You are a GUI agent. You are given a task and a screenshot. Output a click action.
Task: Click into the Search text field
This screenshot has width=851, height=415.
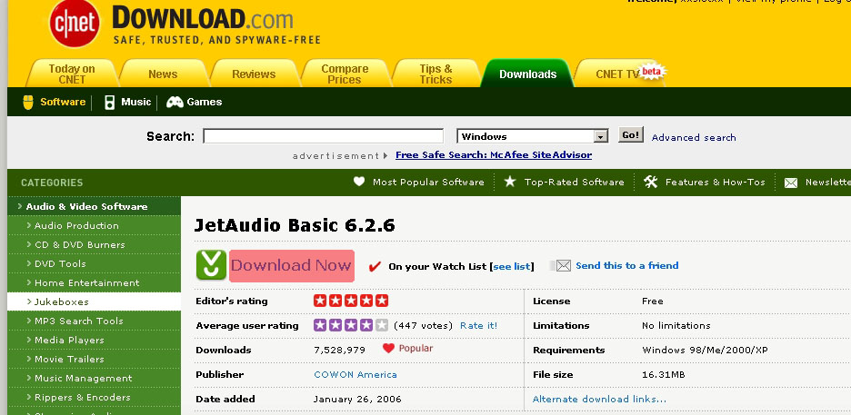(323, 136)
